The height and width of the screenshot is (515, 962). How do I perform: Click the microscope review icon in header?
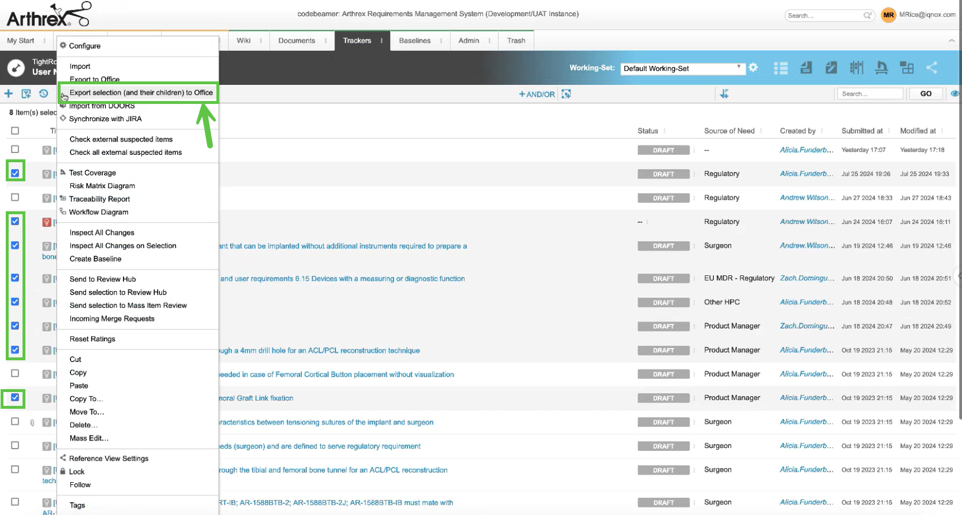pyautogui.click(x=881, y=68)
